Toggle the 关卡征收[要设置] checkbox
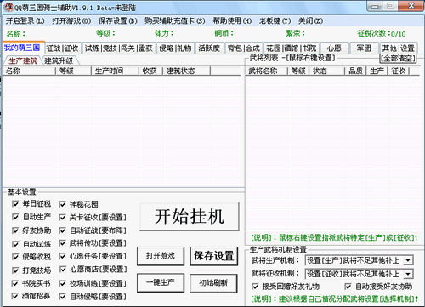The height and width of the screenshot is (307, 425). pos(63,218)
